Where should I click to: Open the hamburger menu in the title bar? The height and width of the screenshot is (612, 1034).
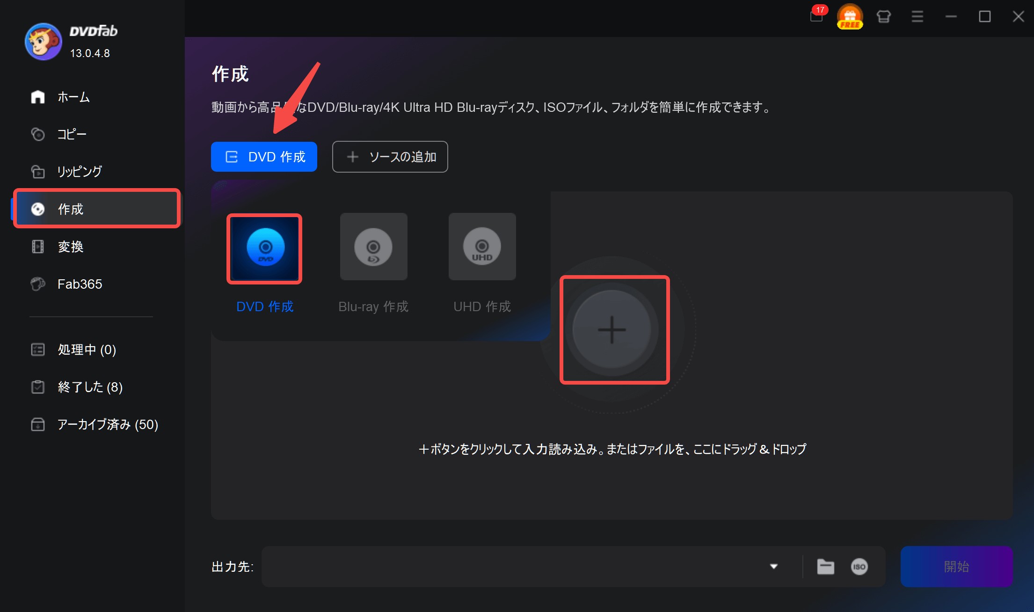click(x=917, y=17)
